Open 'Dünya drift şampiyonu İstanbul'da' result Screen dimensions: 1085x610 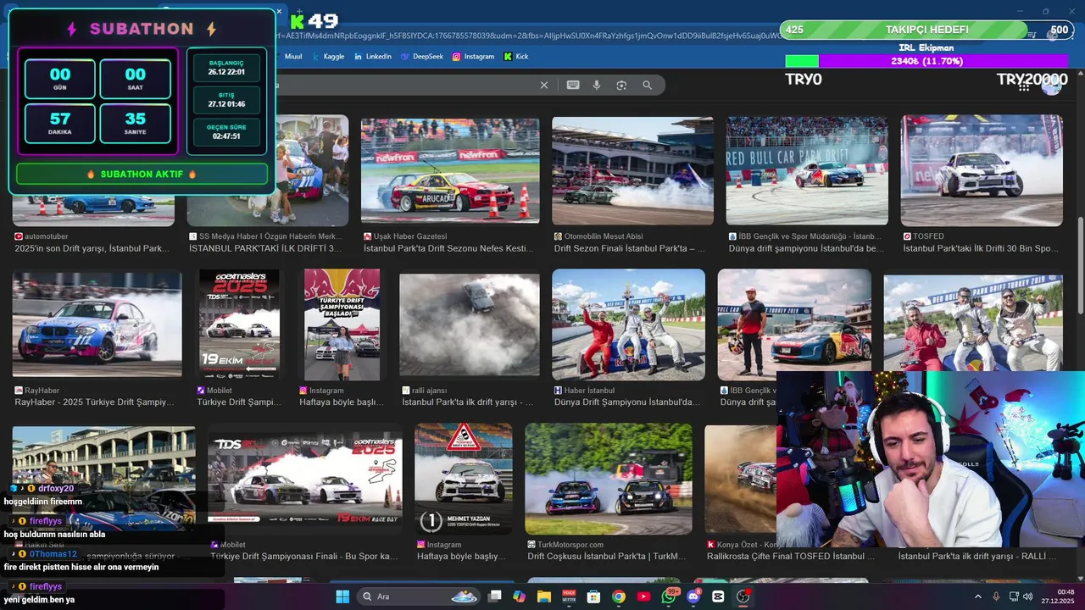[x=806, y=249]
